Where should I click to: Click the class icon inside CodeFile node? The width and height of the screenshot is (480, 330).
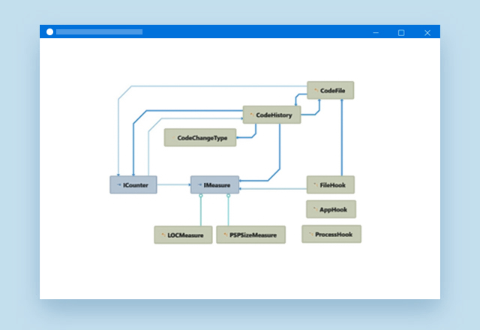316,90
